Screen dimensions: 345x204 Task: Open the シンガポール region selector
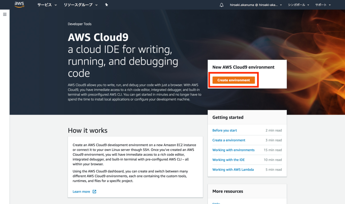tap(299, 5)
